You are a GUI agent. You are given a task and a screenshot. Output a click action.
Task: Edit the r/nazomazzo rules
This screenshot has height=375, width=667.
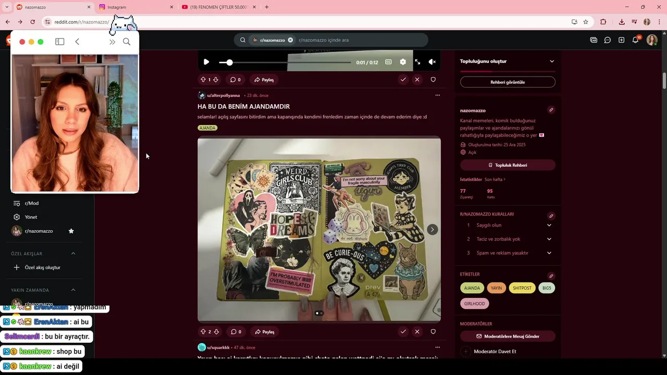coord(551,216)
